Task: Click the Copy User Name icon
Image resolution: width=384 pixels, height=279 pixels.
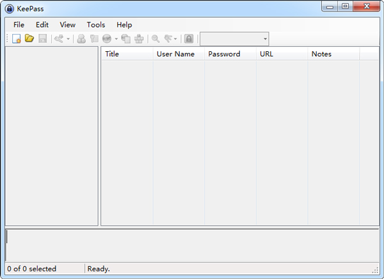Action: pos(81,39)
